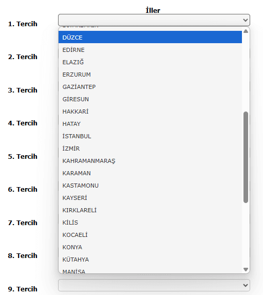263x295 pixels.
Task: Select KAHRAMANMARAŞ option
Action: (150, 161)
